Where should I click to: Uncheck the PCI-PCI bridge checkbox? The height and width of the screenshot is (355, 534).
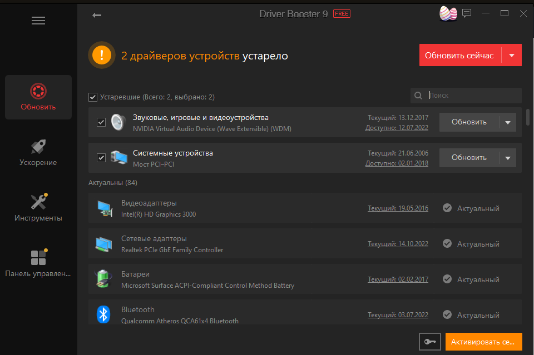[101, 158]
